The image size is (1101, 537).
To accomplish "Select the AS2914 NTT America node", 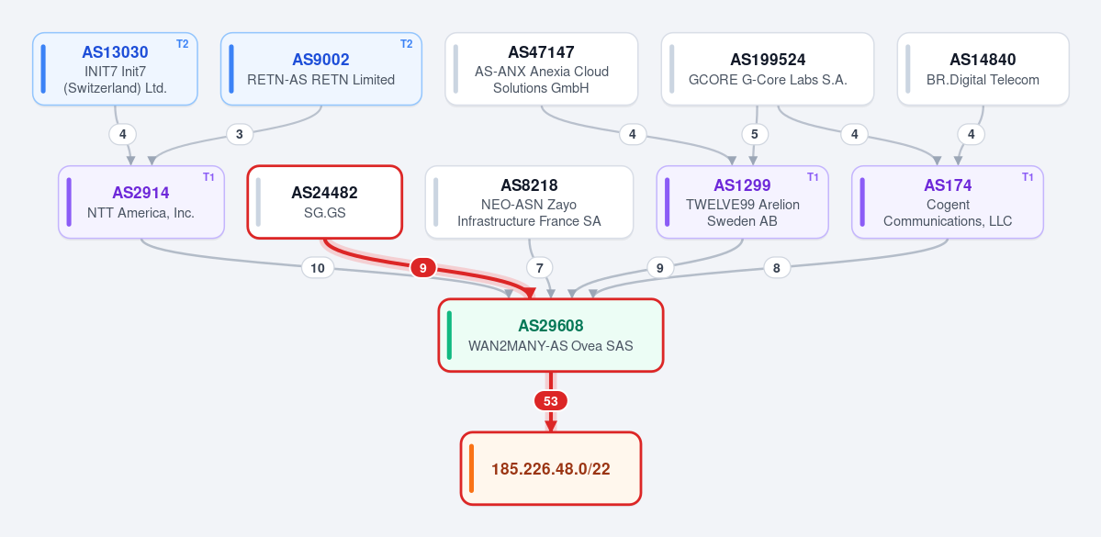I will tap(141, 201).
